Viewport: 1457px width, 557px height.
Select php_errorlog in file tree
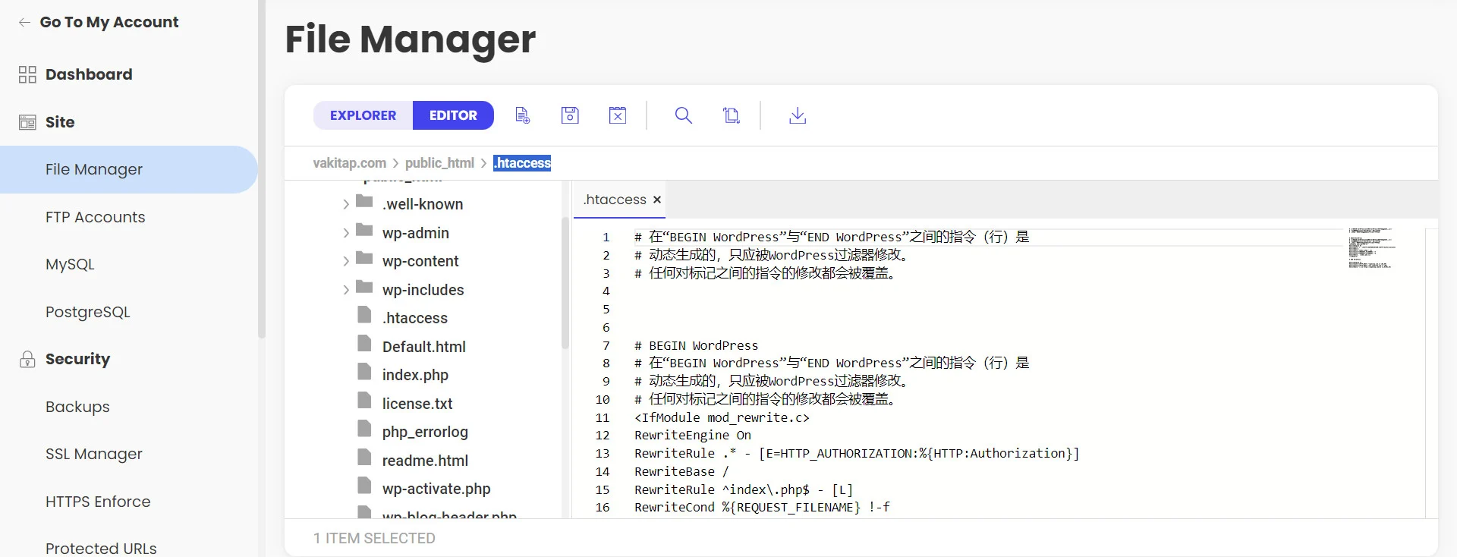pyautogui.click(x=425, y=432)
